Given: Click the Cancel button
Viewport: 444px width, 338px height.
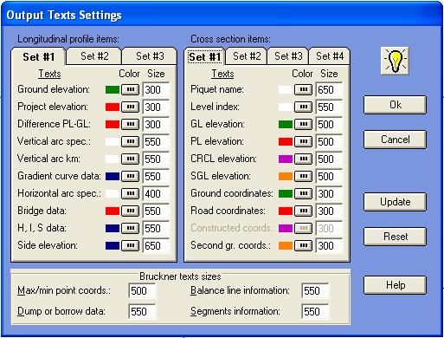Looking at the screenshot, I should click(395, 140).
